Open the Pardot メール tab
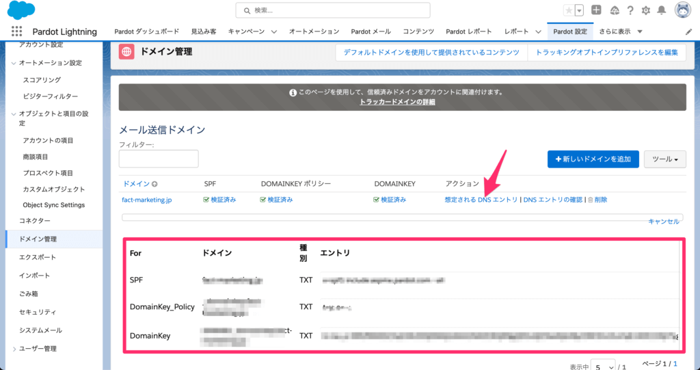Viewport: 700px width, 370px height. click(x=371, y=31)
